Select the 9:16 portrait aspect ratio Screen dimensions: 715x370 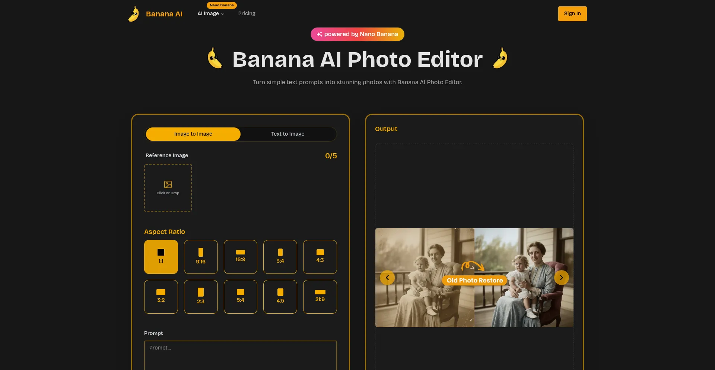tap(201, 257)
